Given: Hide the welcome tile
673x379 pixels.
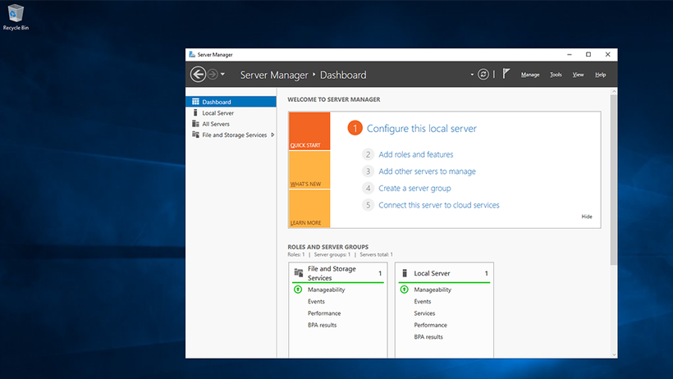Looking at the screenshot, I should pyautogui.click(x=587, y=217).
